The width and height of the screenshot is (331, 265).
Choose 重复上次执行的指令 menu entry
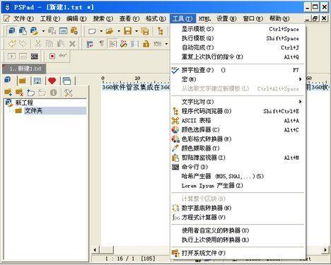pos(238,57)
